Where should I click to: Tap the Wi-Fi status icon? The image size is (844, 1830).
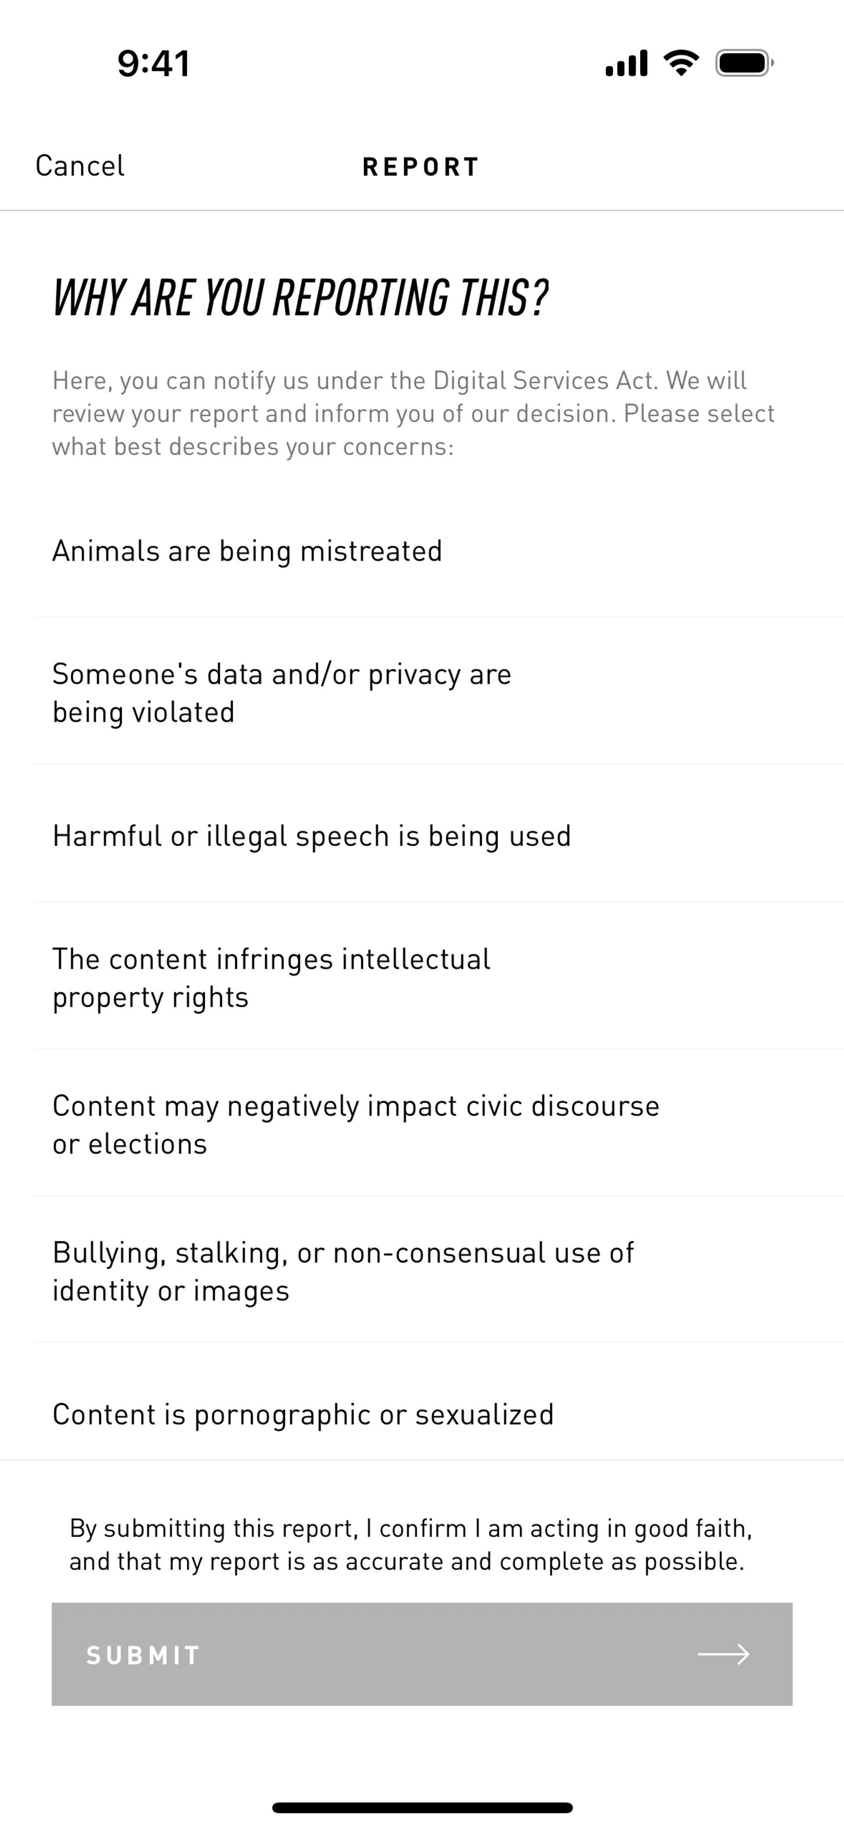point(680,63)
